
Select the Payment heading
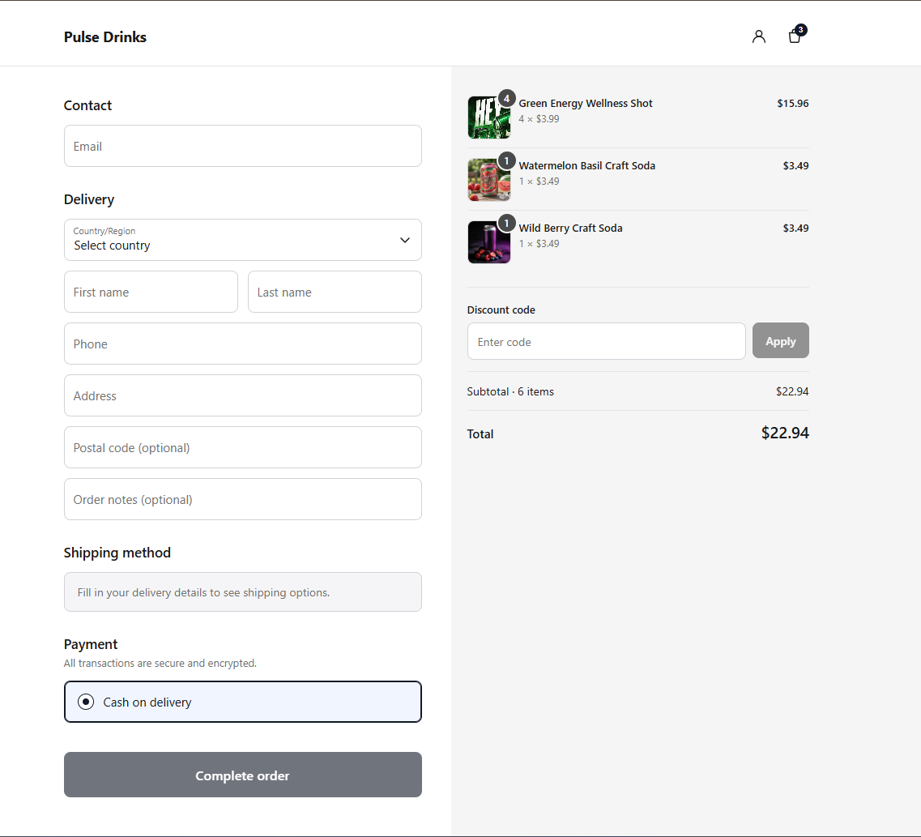91,644
